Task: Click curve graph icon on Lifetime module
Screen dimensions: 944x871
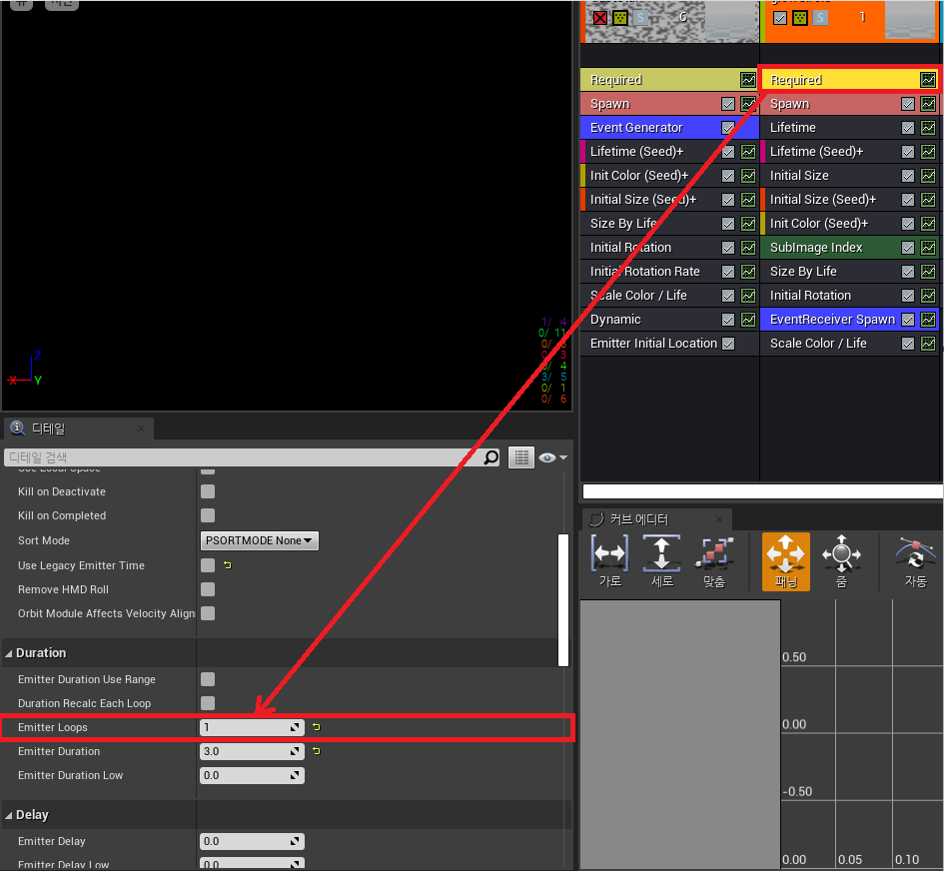Action: 928,128
